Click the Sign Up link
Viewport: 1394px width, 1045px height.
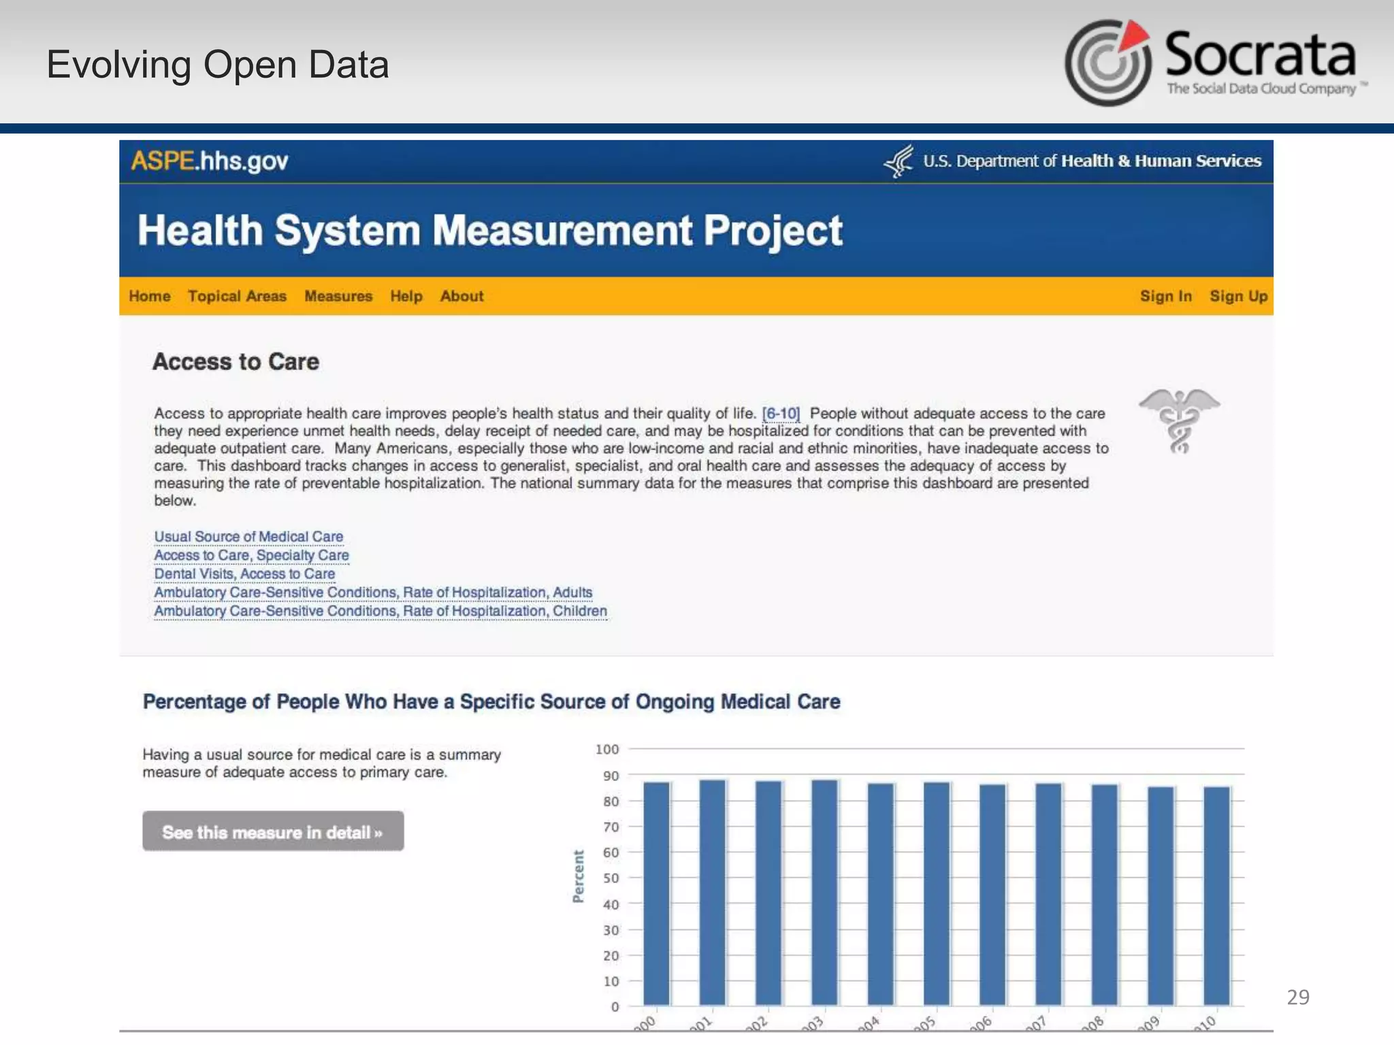[1238, 296]
